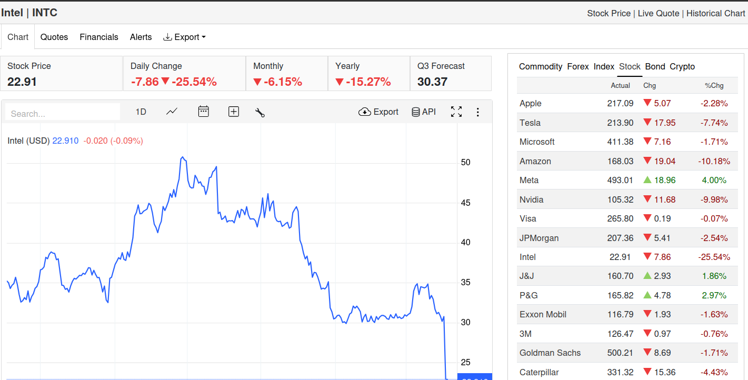Open the Microsoft stock link
Viewport: 748px width, 380px height.
click(x=537, y=142)
